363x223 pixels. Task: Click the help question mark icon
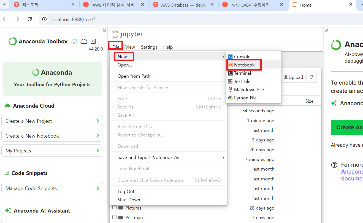point(334,165)
